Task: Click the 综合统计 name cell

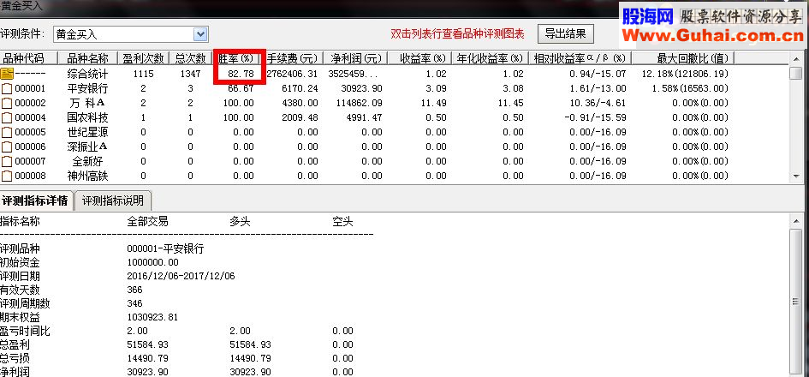Action: pos(87,74)
